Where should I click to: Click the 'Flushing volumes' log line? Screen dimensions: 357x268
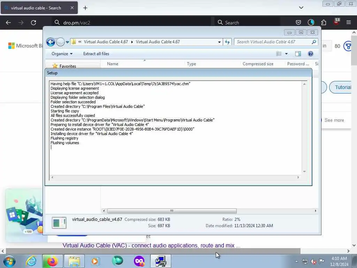click(x=64, y=143)
